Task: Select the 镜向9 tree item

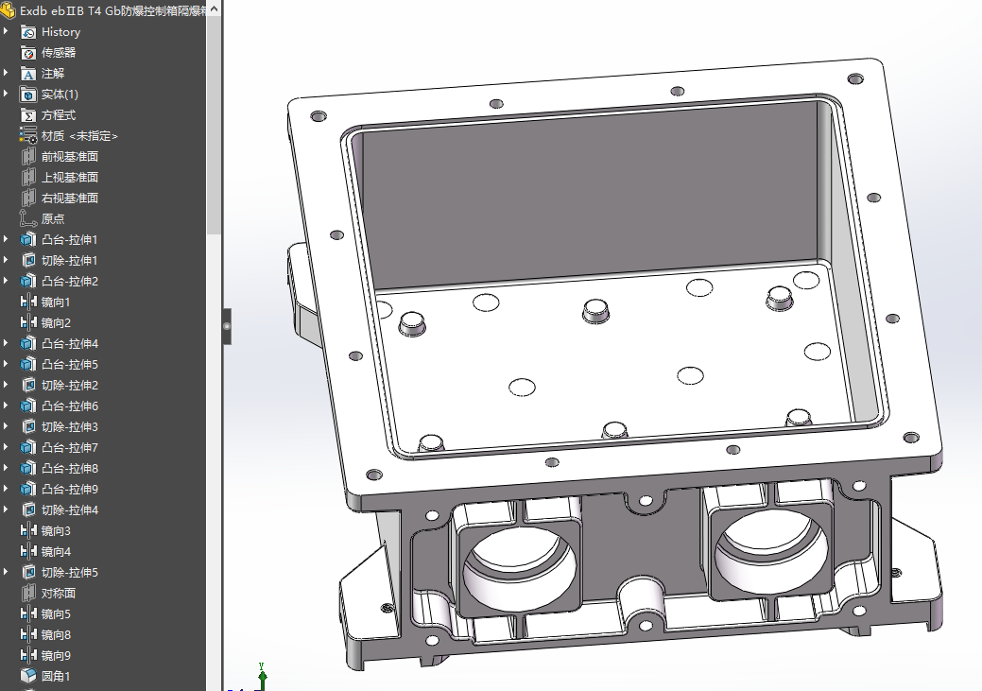Action: 56,655
